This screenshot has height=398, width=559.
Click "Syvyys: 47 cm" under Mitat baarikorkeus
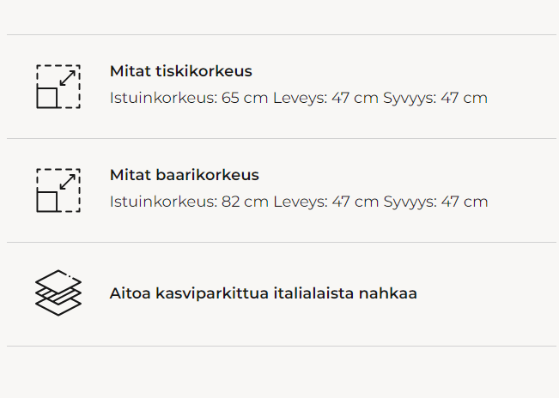[435, 202]
